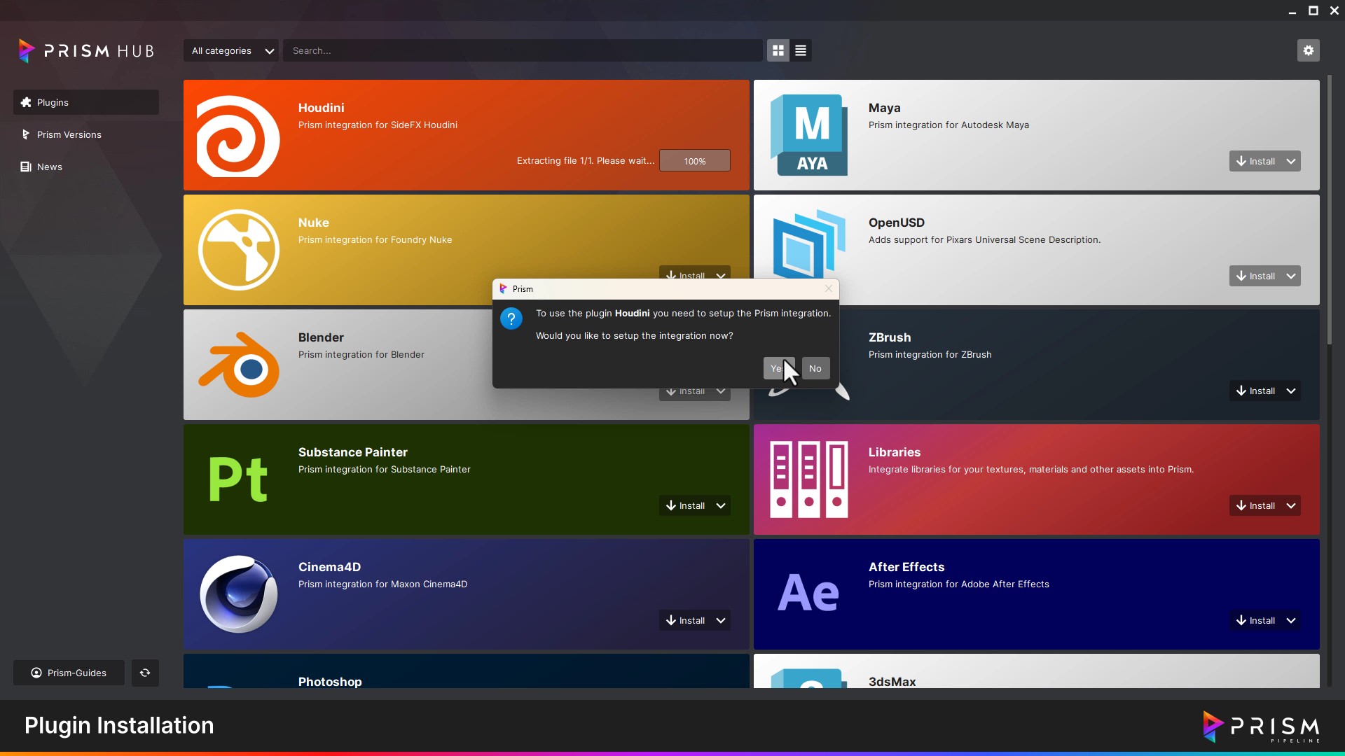The image size is (1345, 756).
Task: Select the Libraries binders icon
Action: [809, 479]
